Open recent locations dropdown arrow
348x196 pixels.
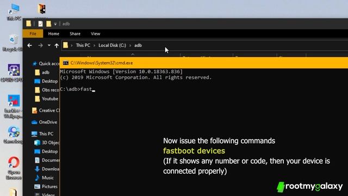pyautogui.click(x=49, y=45)
